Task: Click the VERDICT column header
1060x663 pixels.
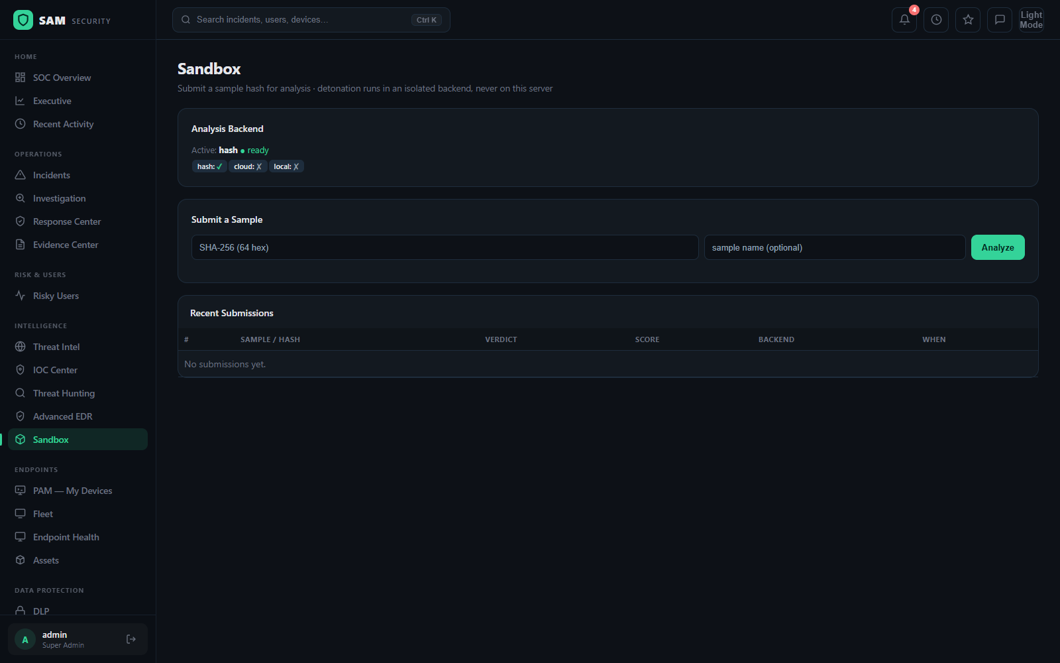Action: point(501,339)
